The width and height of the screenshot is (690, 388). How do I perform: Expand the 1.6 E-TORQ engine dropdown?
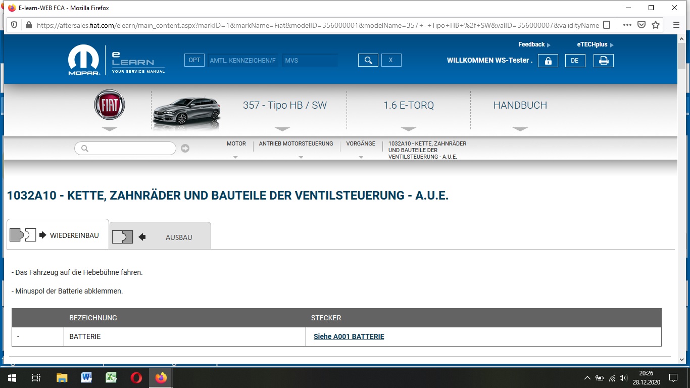tap(408, 106)
